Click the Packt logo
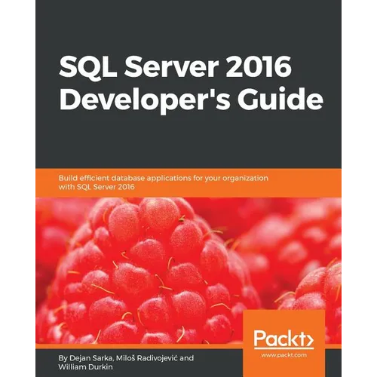 pyautogui.click(x=284, y=339)
